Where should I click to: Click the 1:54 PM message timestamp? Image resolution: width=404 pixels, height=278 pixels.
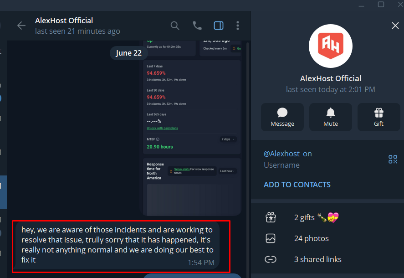pyautogui.click(x=201, y=263)
